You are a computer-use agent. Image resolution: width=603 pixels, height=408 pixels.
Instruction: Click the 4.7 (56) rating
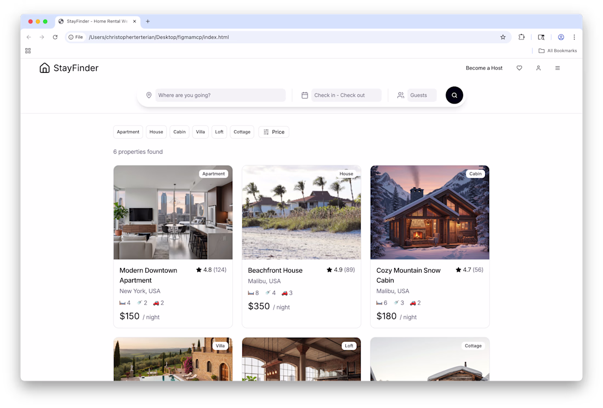470,270
